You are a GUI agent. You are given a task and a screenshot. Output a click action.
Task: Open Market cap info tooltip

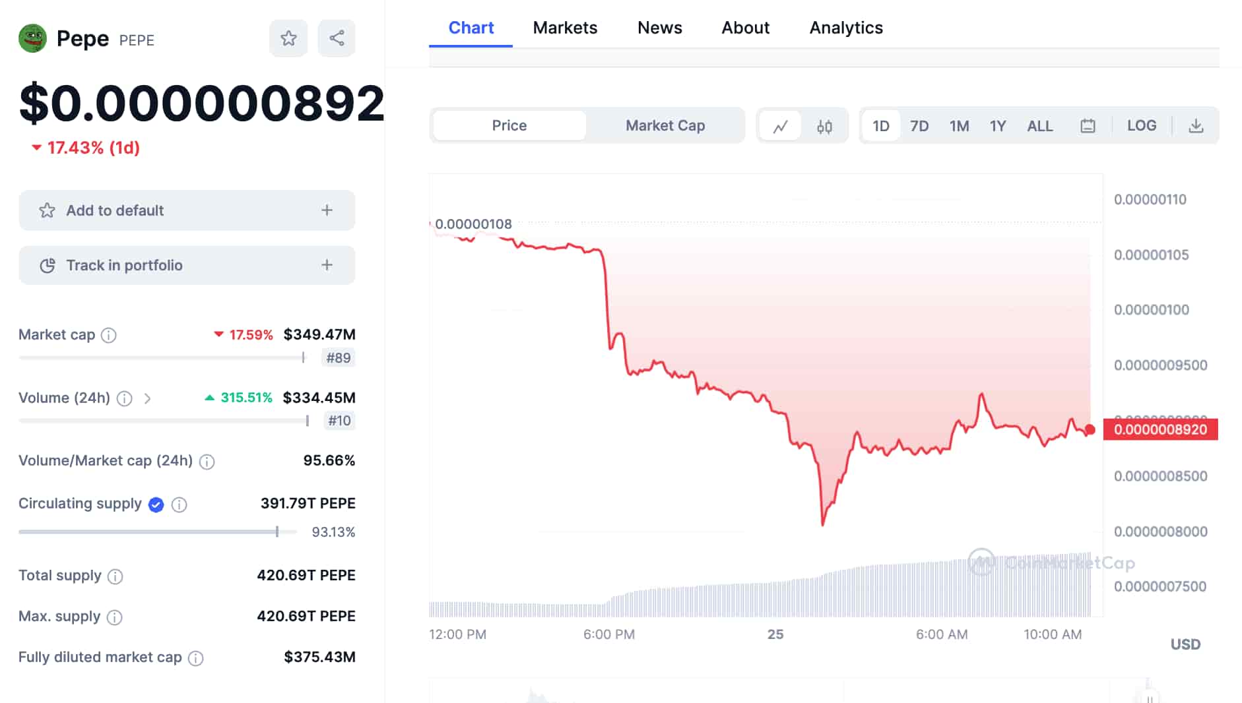108,336
